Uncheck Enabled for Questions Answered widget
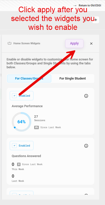Viewport: 105px width, 205px height. (x=15, y=145)
